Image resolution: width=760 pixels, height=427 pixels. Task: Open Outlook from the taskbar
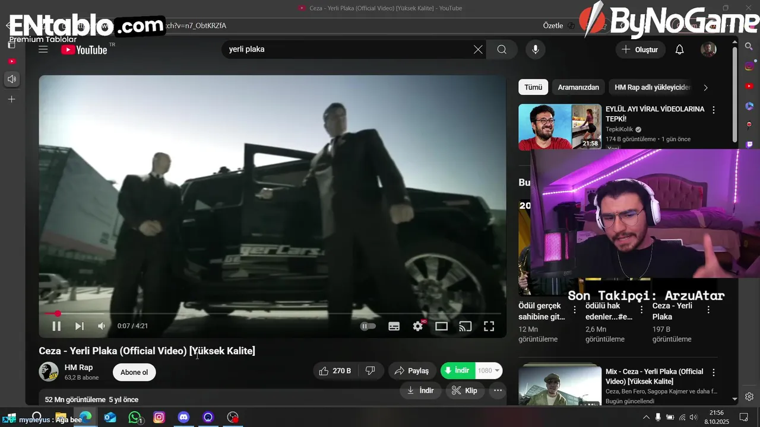[110, 418]
